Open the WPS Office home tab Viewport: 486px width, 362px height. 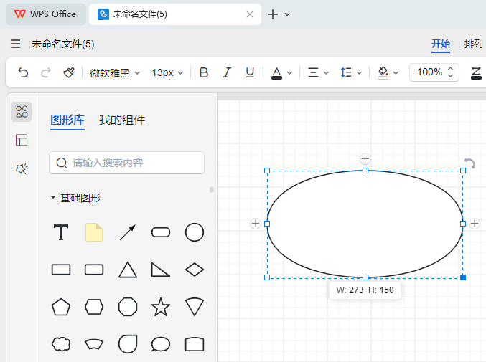click(x=45, y=14)
